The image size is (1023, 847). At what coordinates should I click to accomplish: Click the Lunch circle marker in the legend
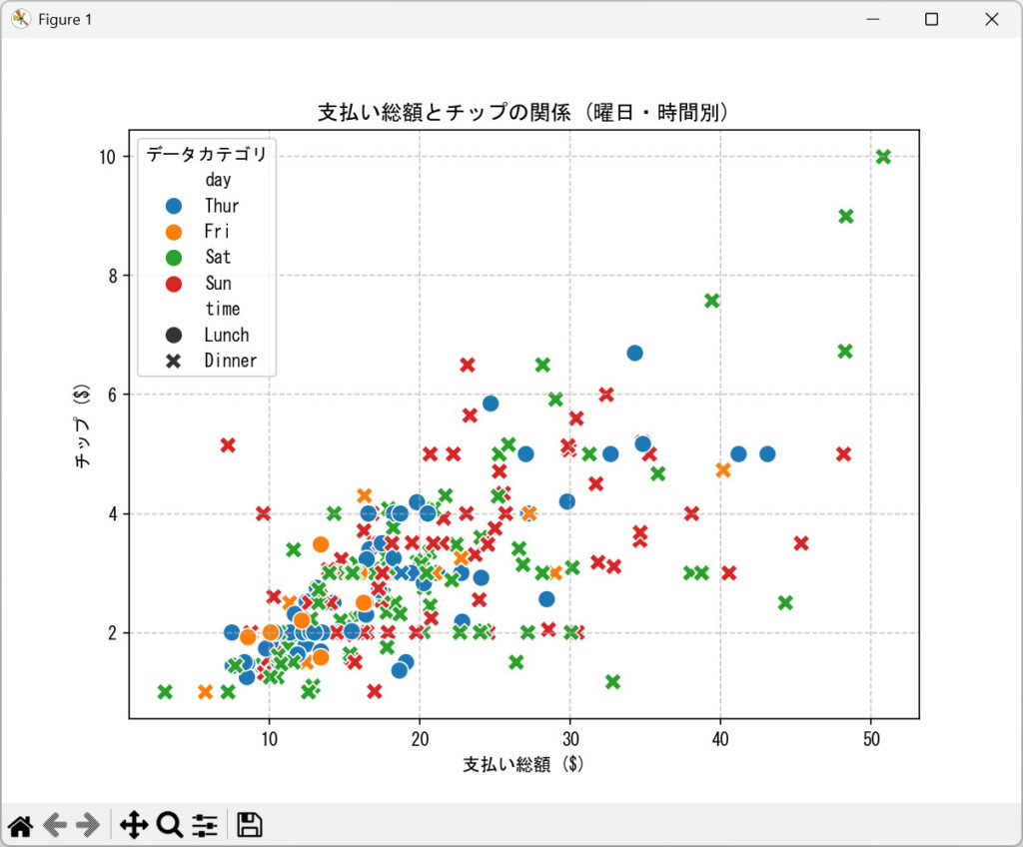[x=173, y=335]
